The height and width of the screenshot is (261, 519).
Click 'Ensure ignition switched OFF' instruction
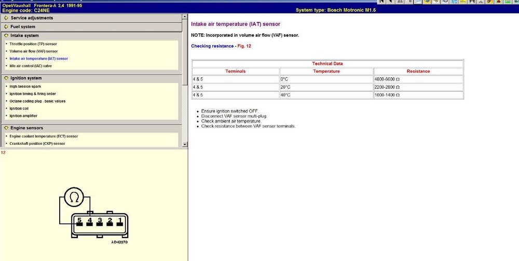[230, 111]
